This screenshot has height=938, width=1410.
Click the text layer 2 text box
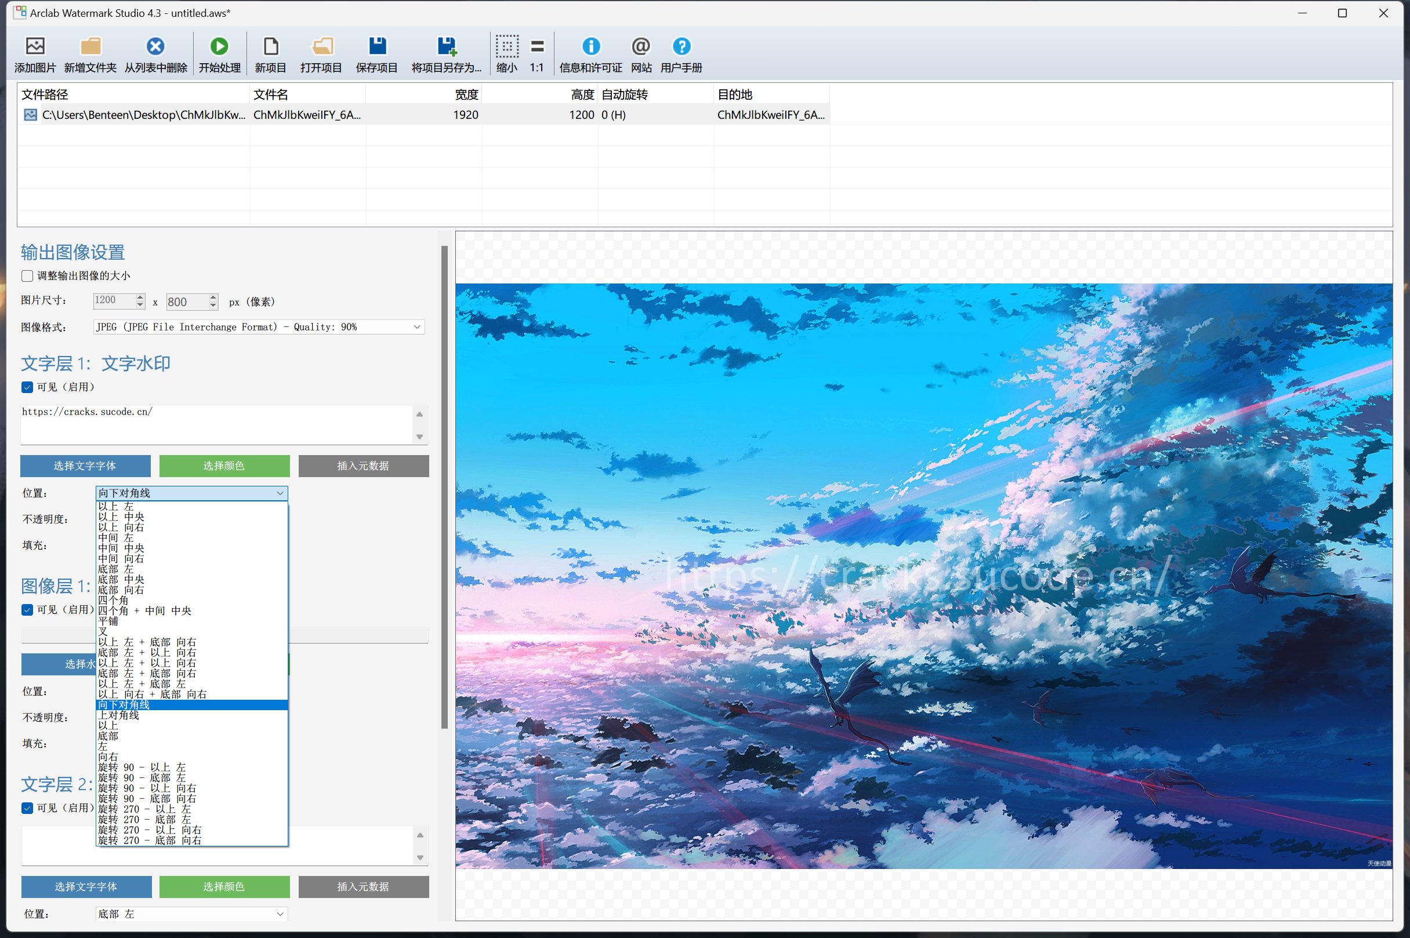tap(218, 846)
